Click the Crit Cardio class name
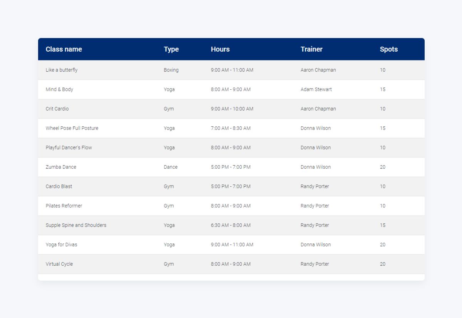 click(x=57, y=109)
